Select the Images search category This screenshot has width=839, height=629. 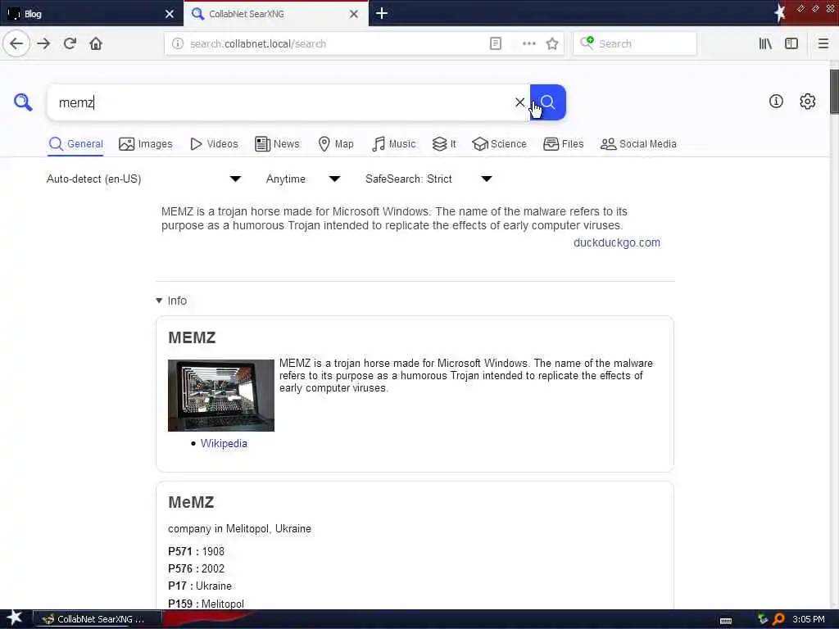pyautogui.click(x=146, y=144)
